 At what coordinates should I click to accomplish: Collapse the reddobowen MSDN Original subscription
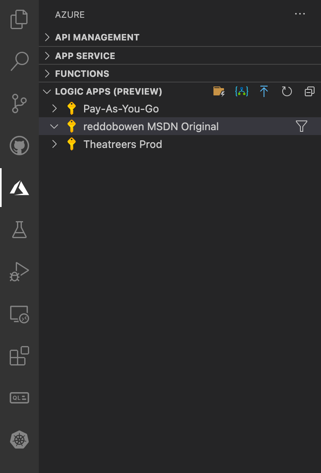click(x=54, y=126)
